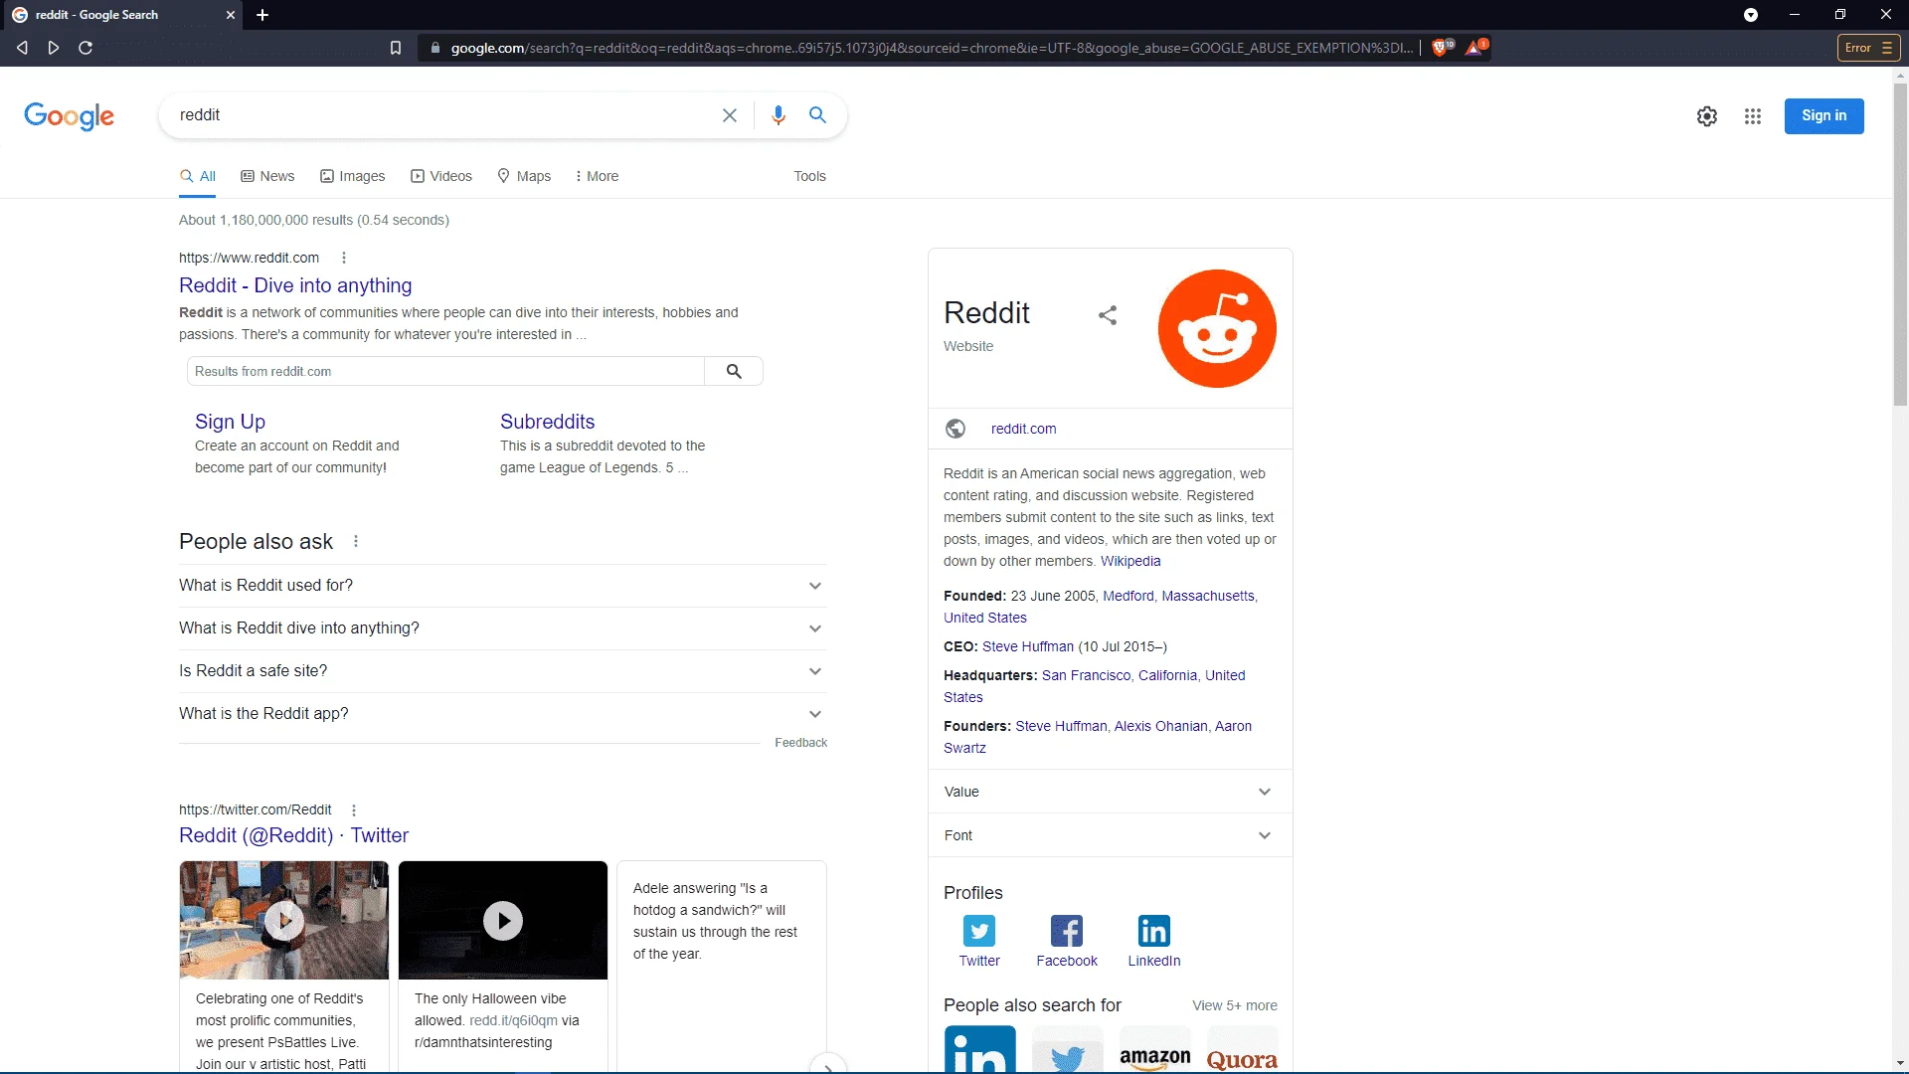Image resolution: width=1909 pixels, height=1074 pixels.
Task: Switch to the Videos tab
Action: click(x=441, y=176)
